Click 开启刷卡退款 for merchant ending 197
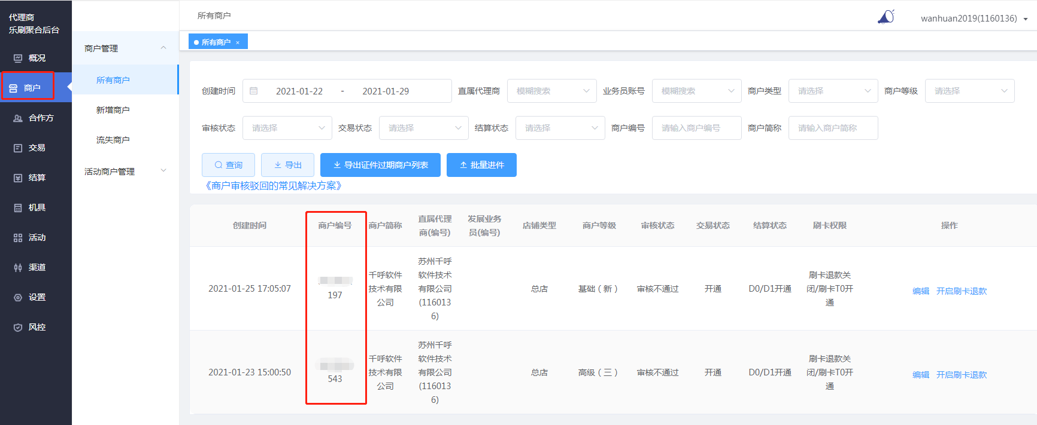Image resolution: width=1037 pixels, height=425 pixels. point(962,291)
